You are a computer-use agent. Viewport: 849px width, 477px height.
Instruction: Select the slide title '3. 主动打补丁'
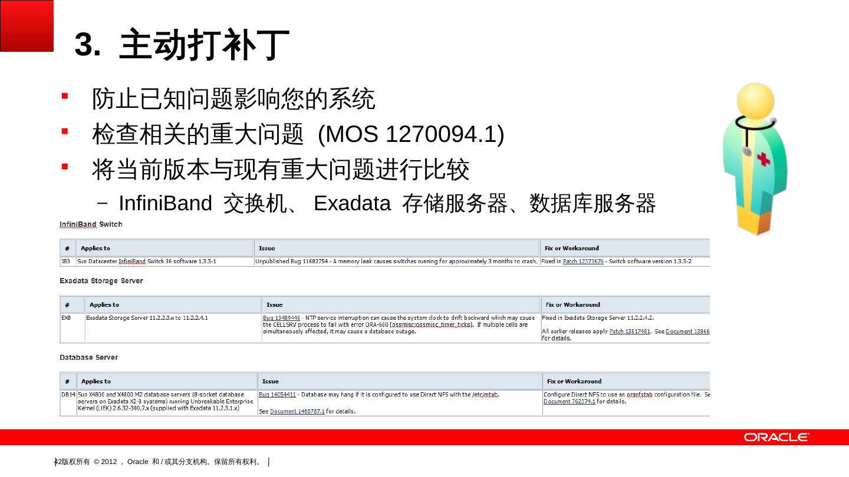[x=182, y=45]
